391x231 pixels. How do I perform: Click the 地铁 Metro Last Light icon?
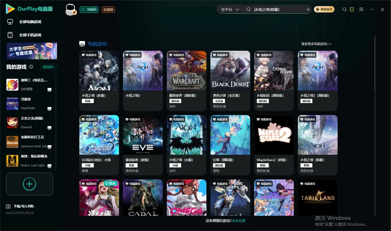pos(12,161)
